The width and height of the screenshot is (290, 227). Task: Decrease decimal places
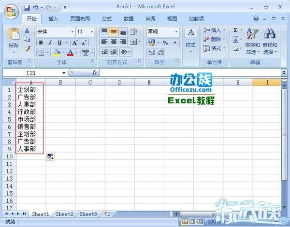click(160, 53)
